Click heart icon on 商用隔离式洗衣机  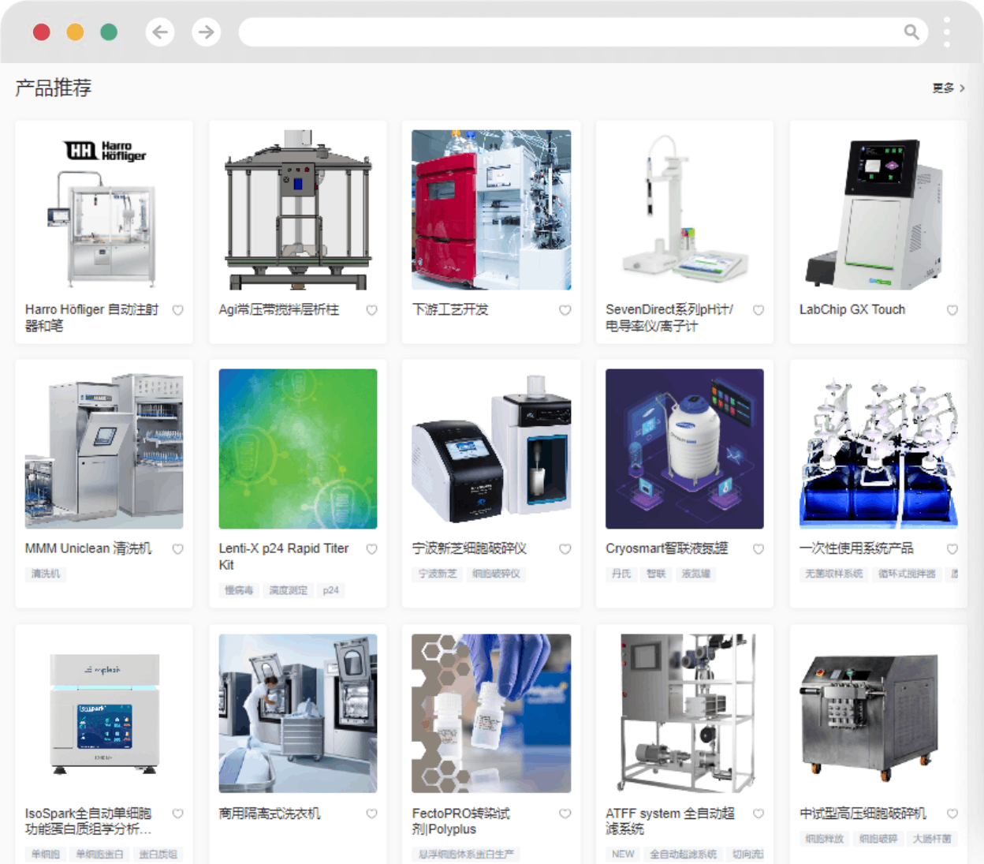click(371, 814)
